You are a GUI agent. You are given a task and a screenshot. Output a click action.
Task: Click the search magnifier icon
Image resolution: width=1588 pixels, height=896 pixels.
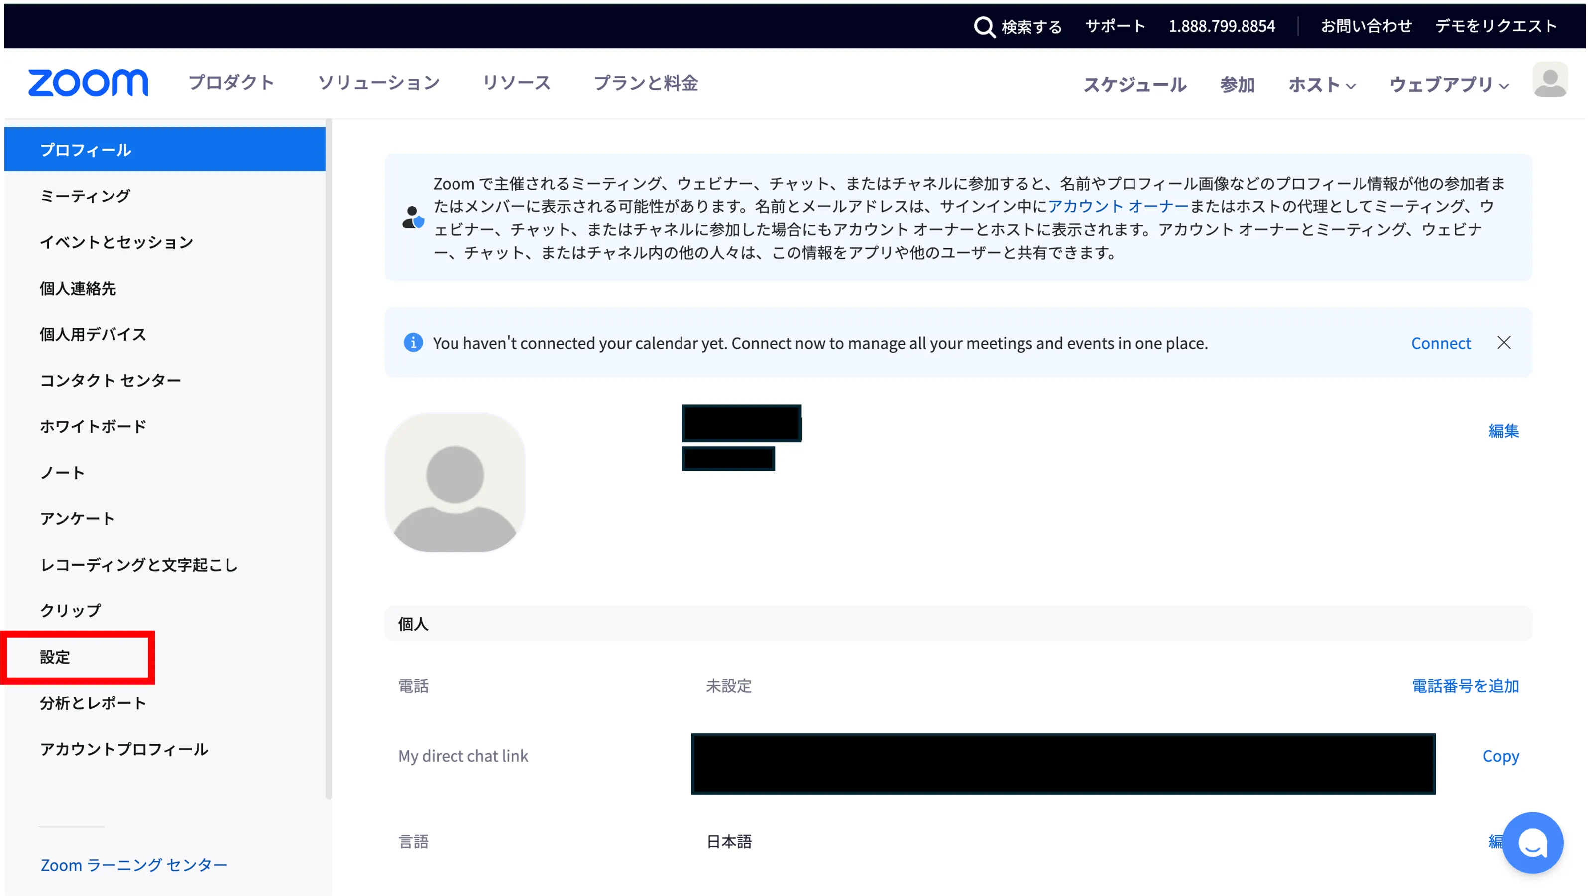tap(984, 27)
